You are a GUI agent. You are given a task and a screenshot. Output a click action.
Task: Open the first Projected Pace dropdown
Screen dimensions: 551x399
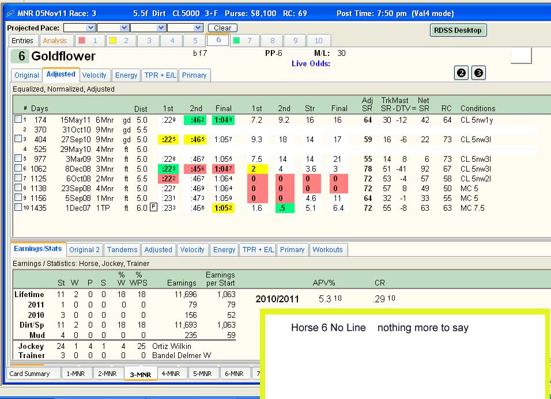tap(90, 28)
